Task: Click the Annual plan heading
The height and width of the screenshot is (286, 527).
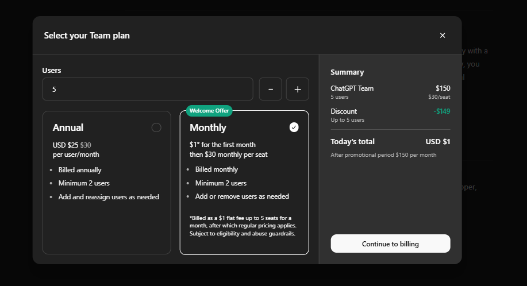Action: (68, 127)
